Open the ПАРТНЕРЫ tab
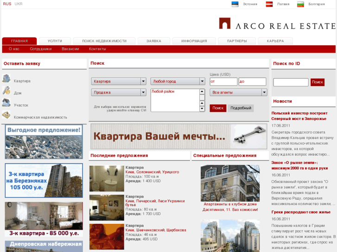The height and width of the screenshot is (252, 337). (x=237, y=41)
